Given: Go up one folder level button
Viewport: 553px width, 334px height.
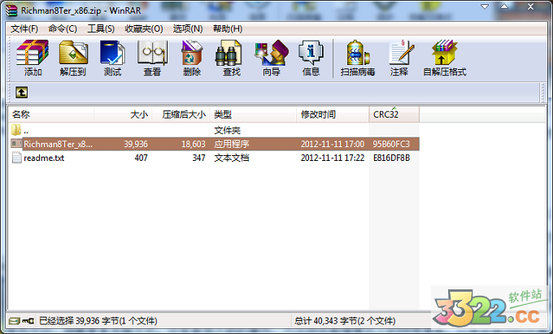Looking at the screenshot, I should coord(21,93).
